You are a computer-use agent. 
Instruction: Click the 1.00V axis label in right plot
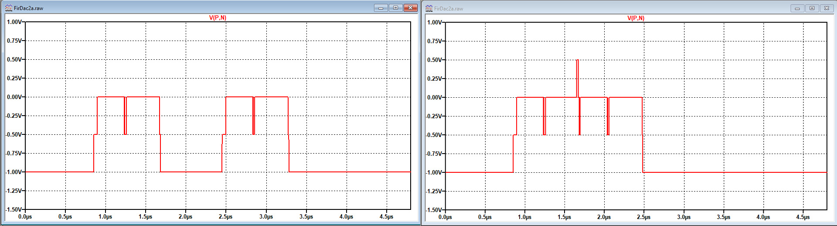point(435,22)
